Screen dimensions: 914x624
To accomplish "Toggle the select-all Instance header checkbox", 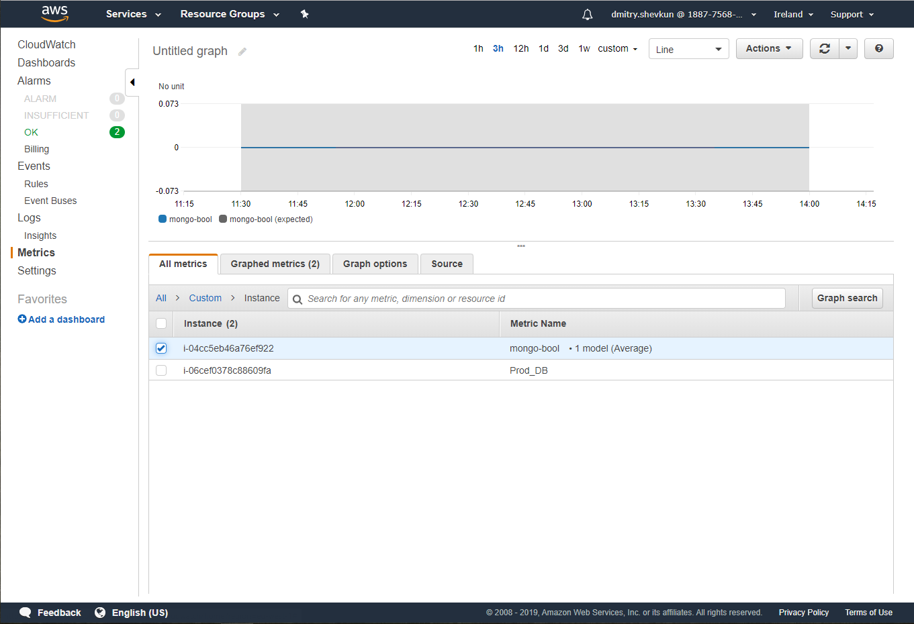I will point(161,323).
